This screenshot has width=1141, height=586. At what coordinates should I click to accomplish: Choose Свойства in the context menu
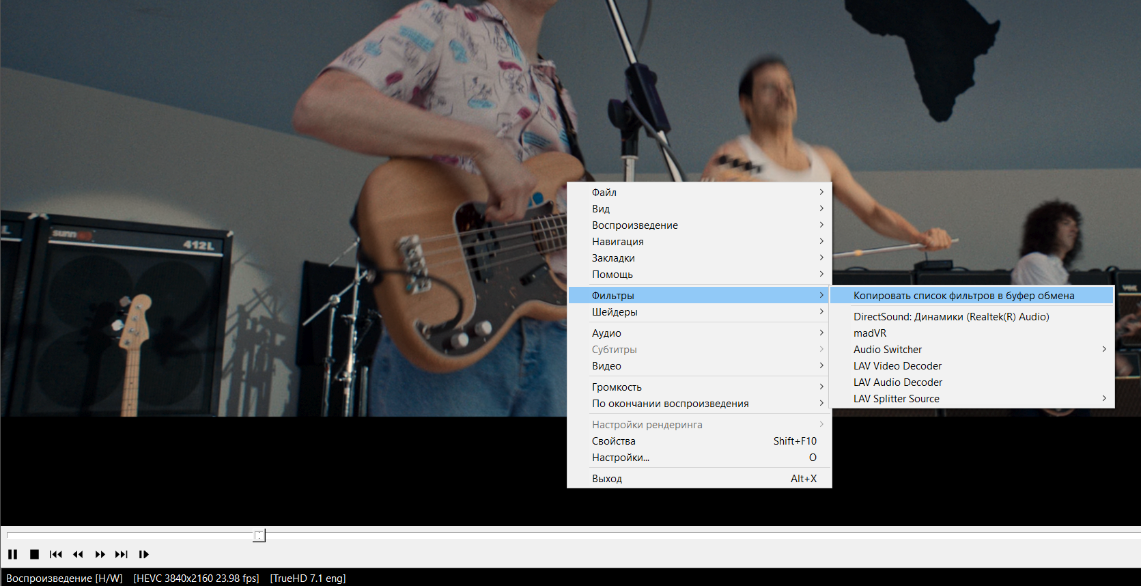coord(699,441)
